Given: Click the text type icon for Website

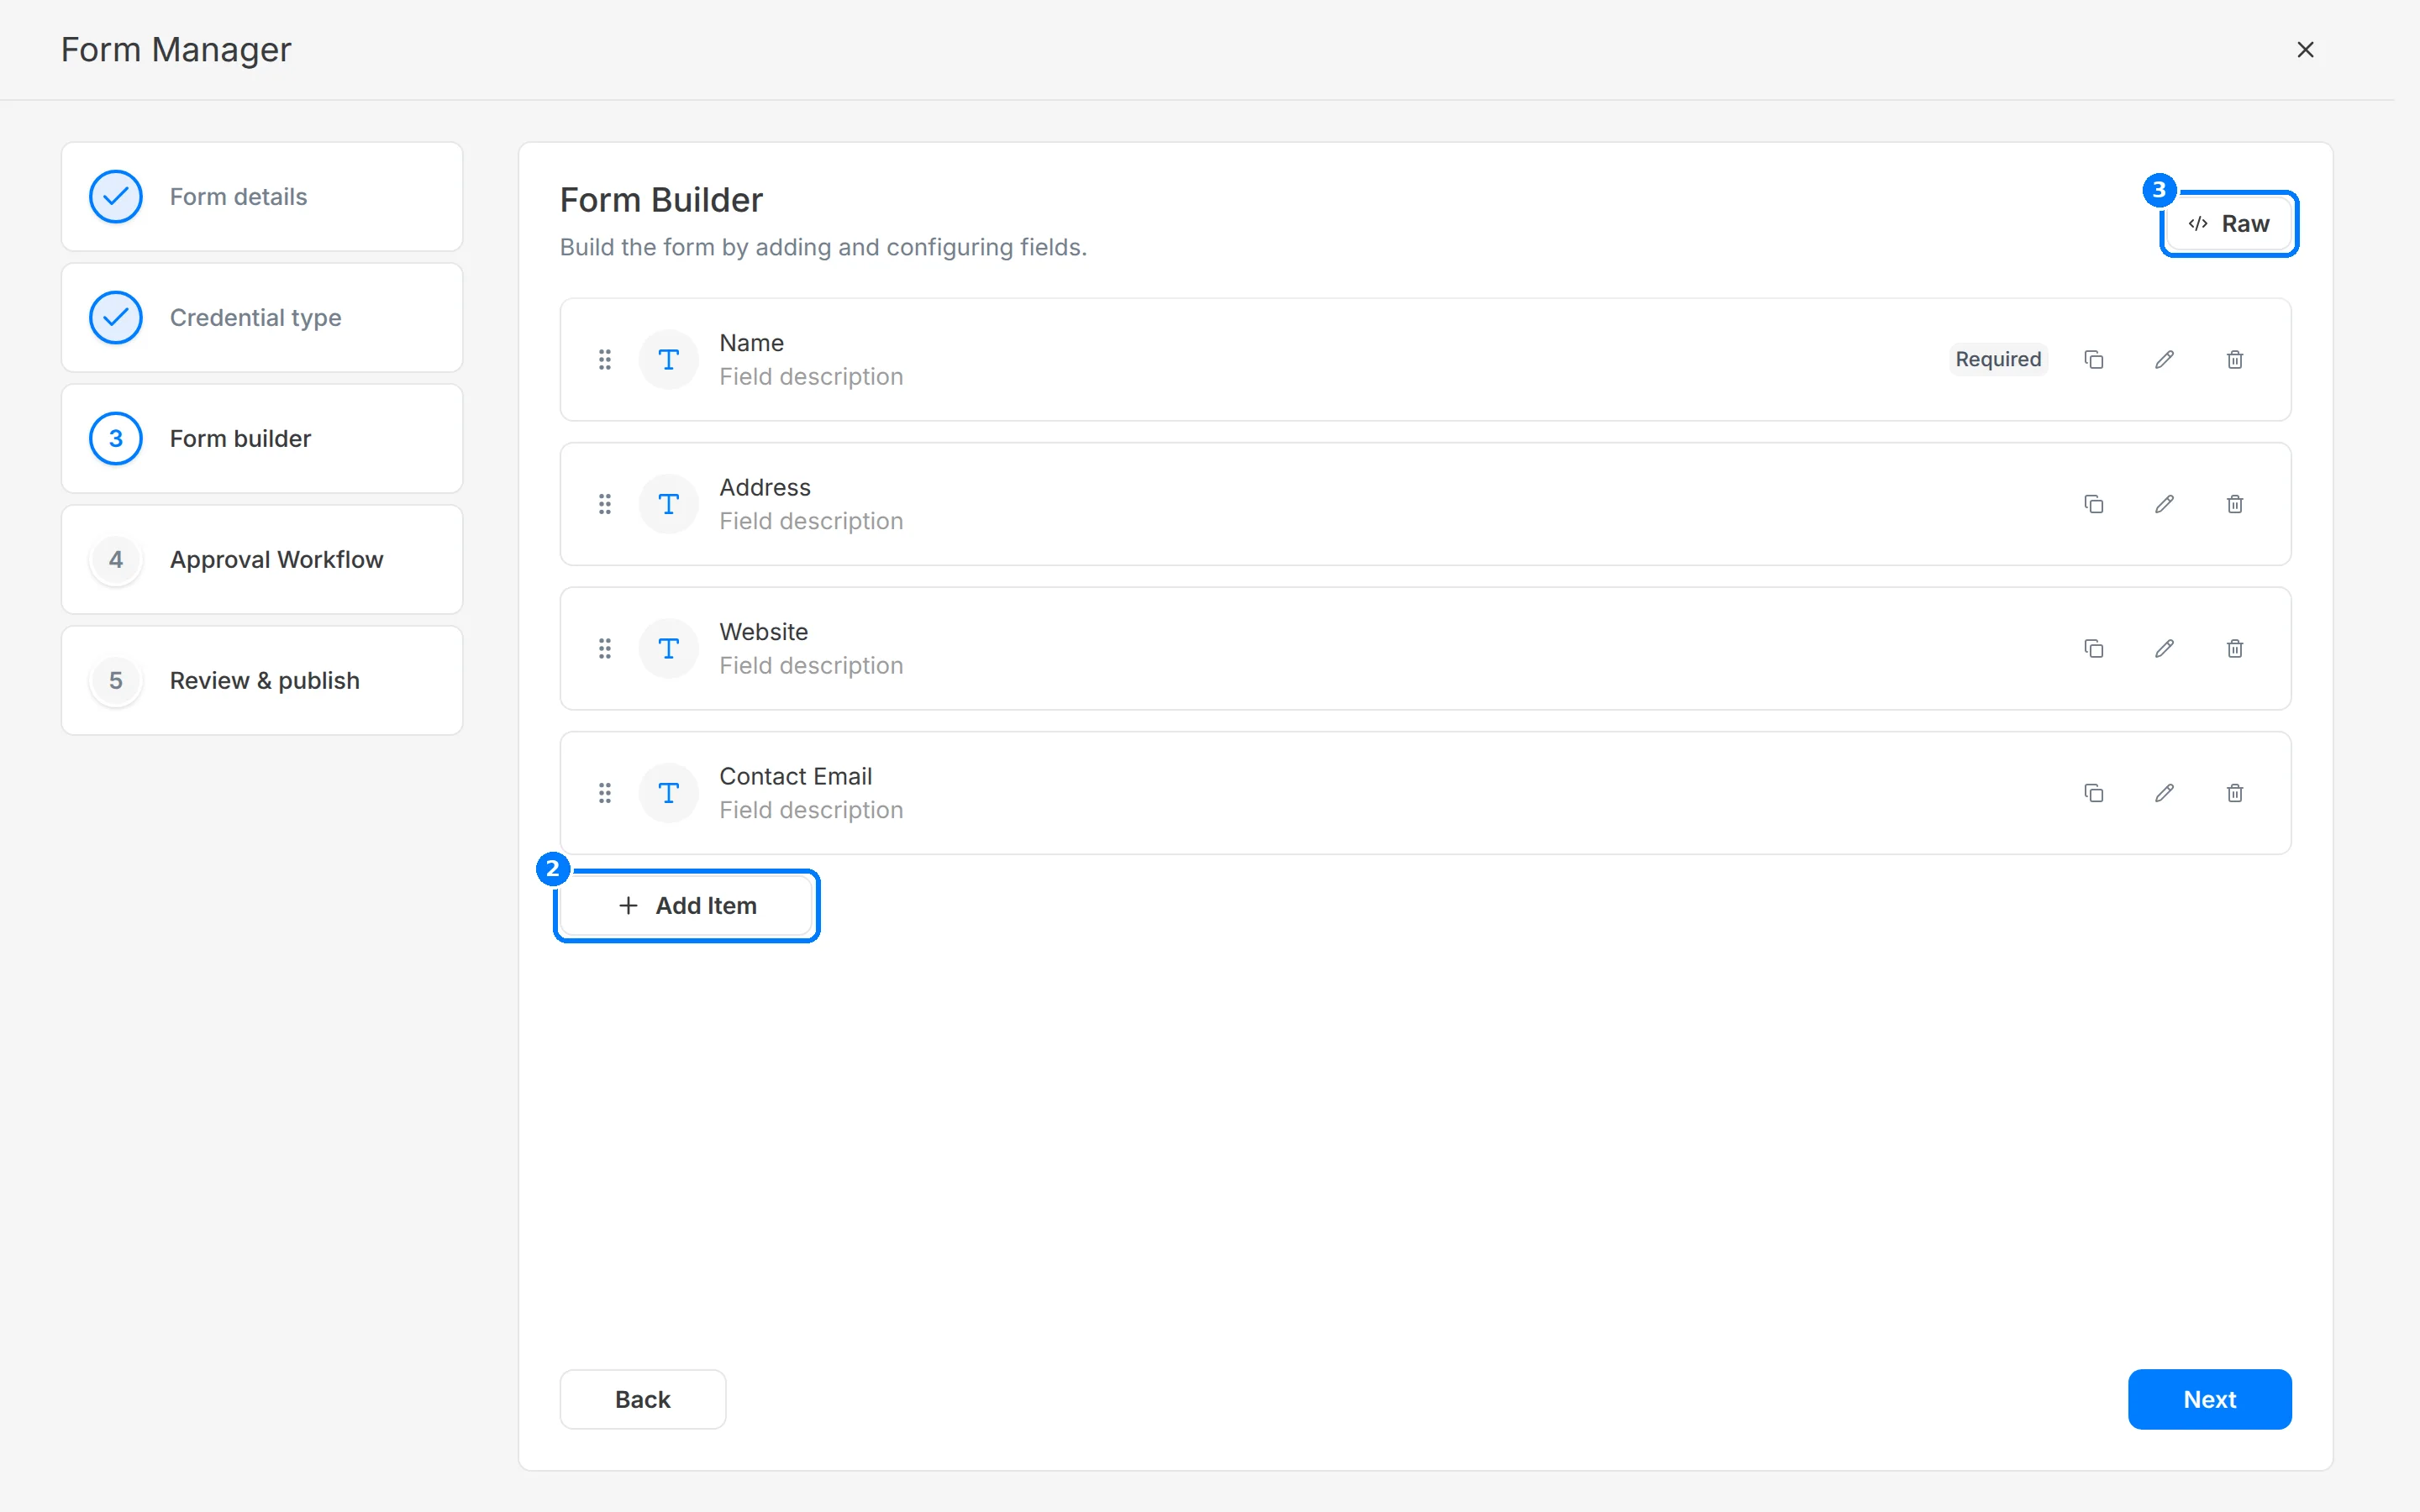Looking at the screenshot, I should click(668, 648).
